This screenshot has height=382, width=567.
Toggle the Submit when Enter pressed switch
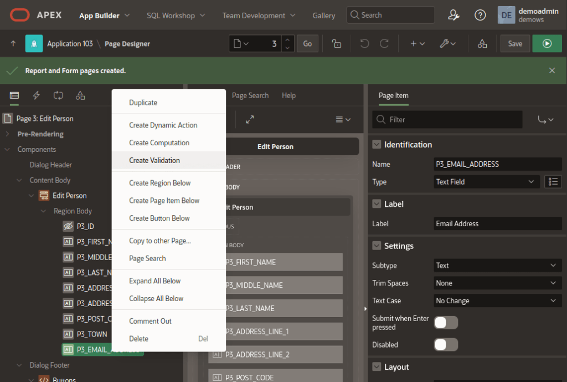(x=446, y=322)
